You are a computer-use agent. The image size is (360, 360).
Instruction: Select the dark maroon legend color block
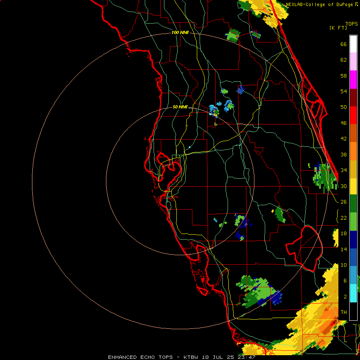[353, 98]
